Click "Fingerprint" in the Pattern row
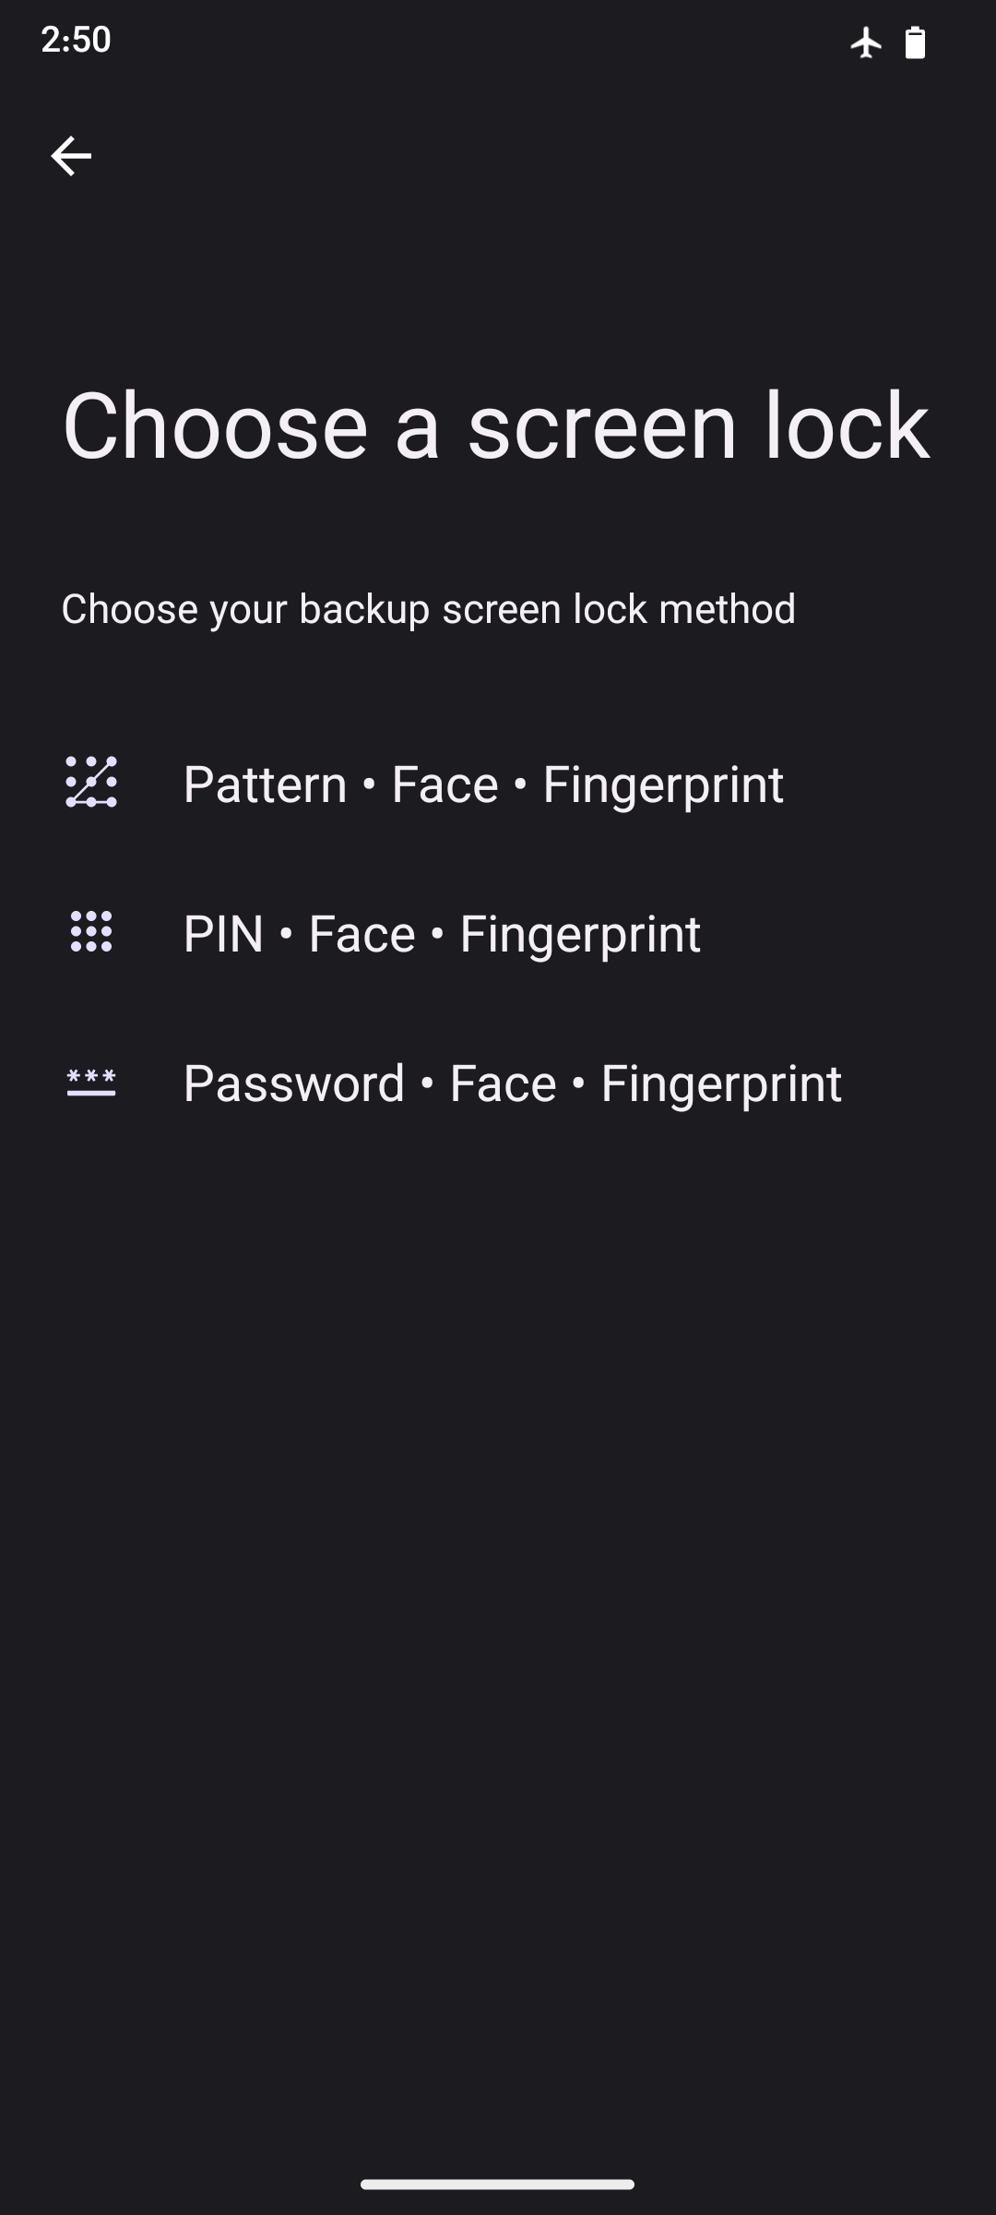Image resolution: width=996 pixels, height=2215 pixels. 662,784
